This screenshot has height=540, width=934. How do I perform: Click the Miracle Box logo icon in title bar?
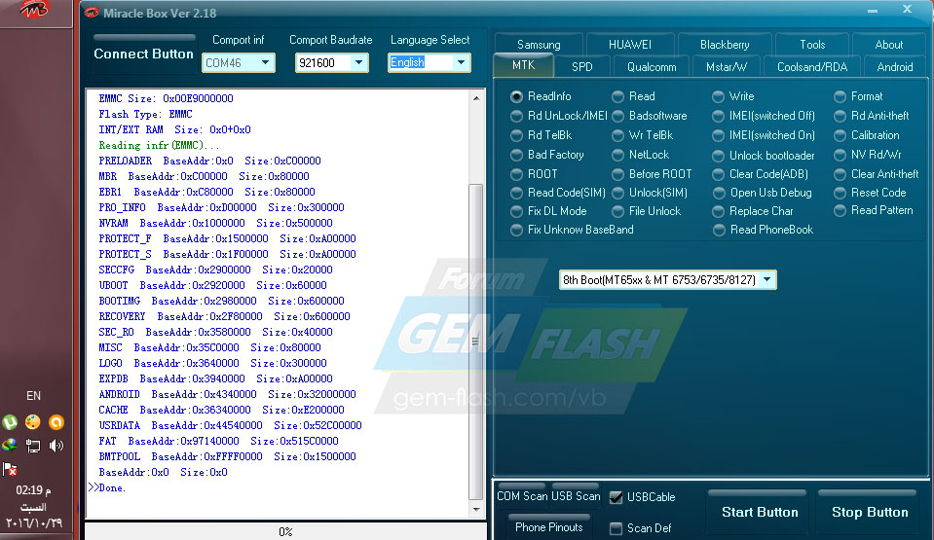[x=92, y=13]
